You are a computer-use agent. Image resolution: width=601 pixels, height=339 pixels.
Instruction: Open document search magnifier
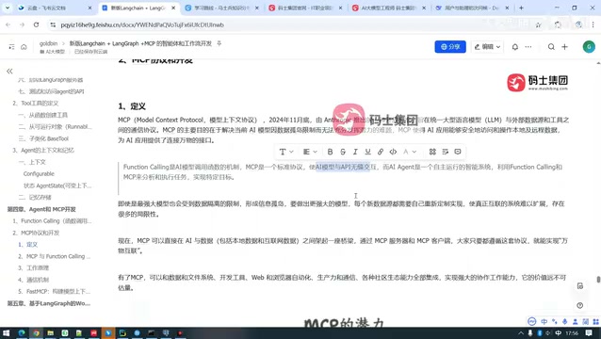click(551, 47)
